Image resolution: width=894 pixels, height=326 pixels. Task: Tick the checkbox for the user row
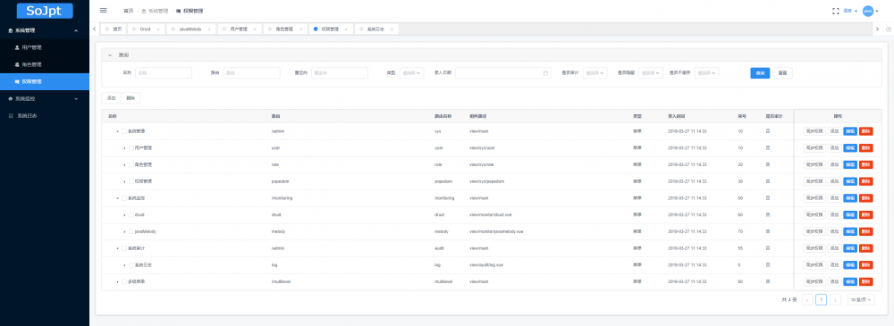(131, 147)
